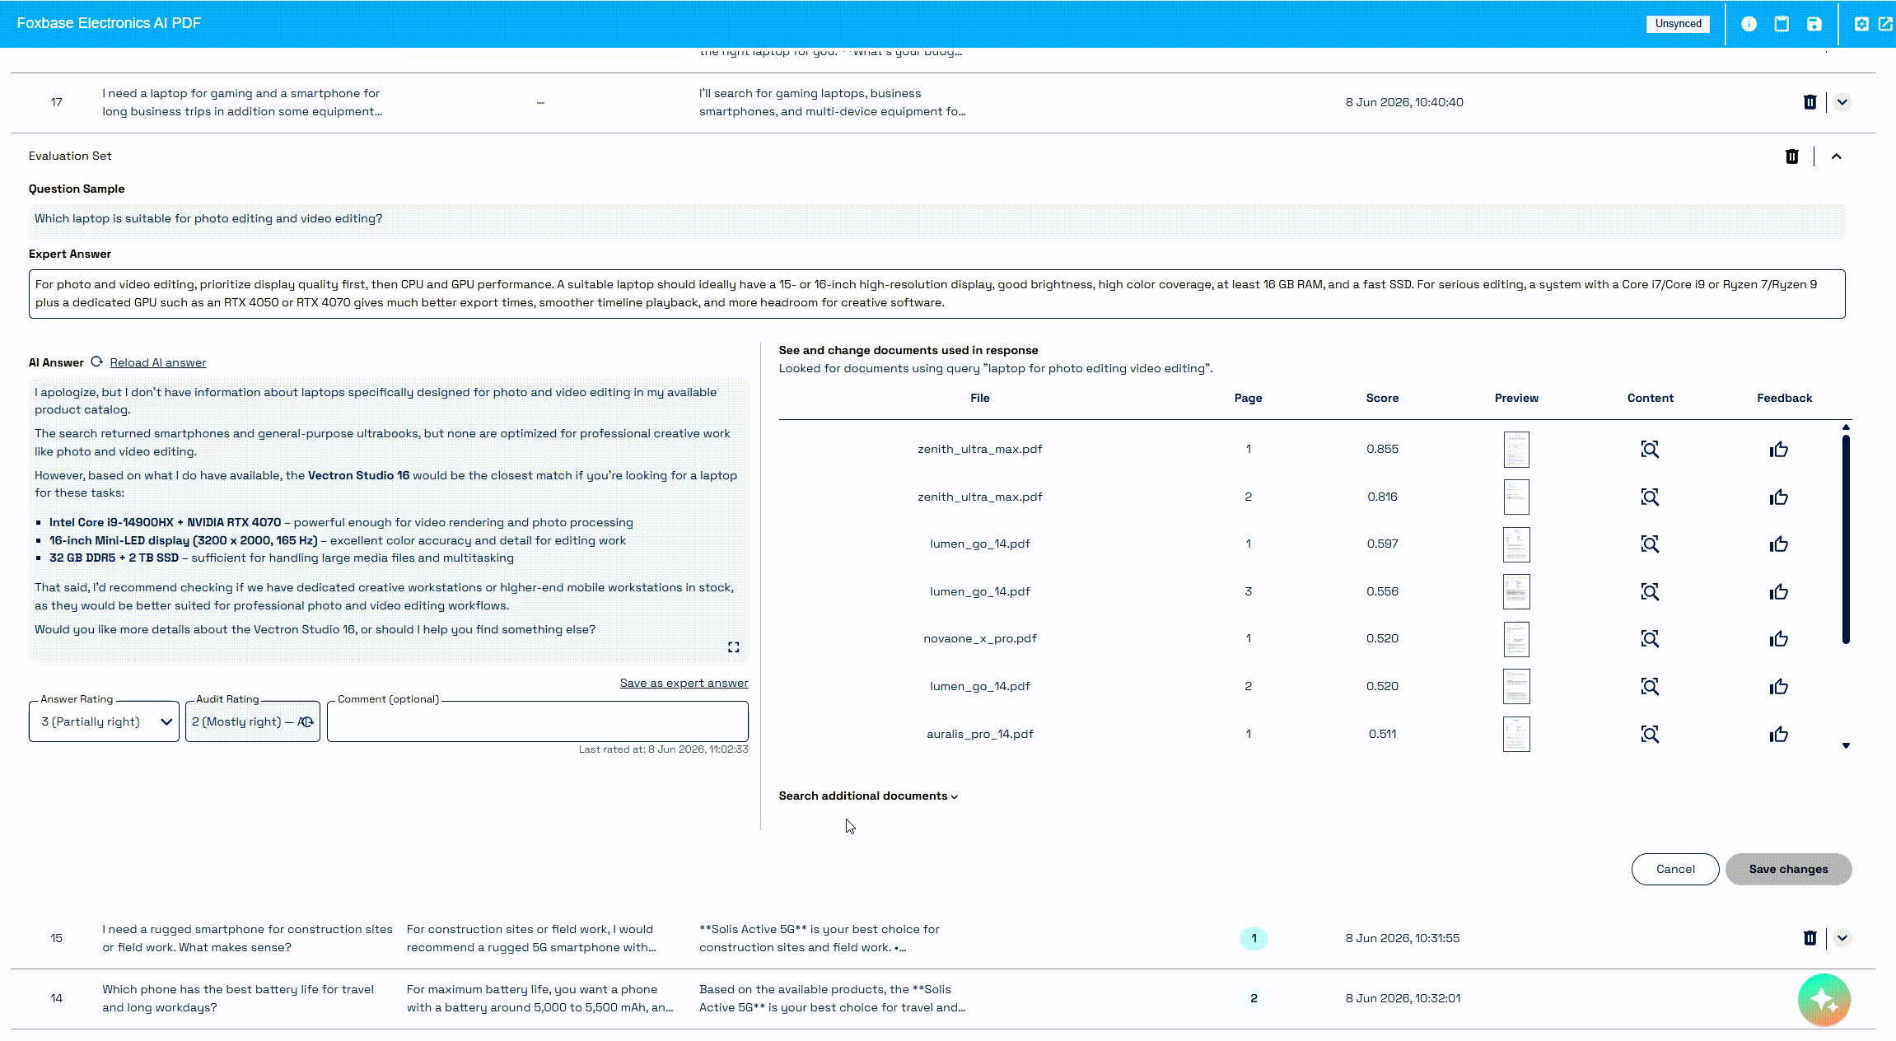This screenshot has width=1896, height=1041.
Task: Click the Comment (optional) field
Action: (x=537, y=721)
